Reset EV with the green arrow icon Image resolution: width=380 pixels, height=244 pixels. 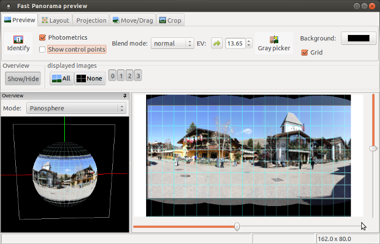216,43
